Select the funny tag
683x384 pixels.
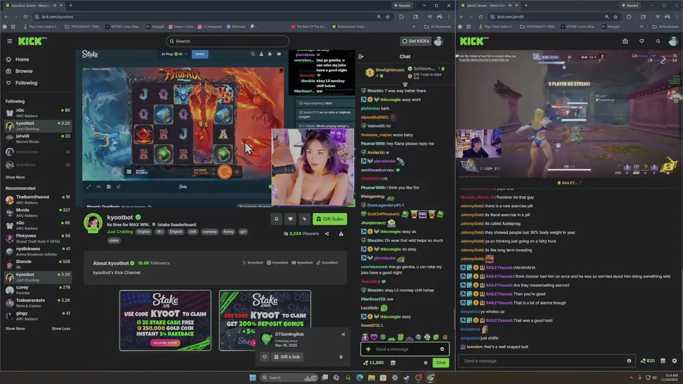click(x=228, y=231)
